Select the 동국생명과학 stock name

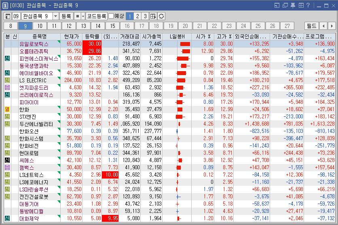point(34,66)
